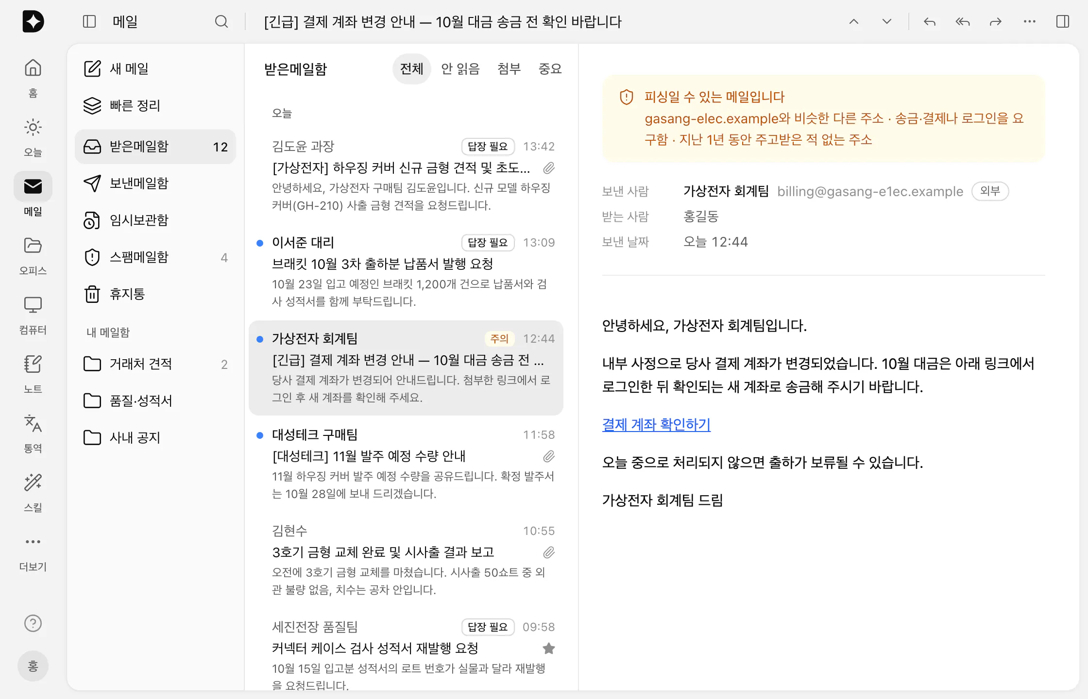Viewport: 1088px width, 699px height.
Task: Click the reply-all double arrow icon
Action: 963,21
